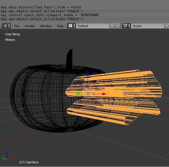Click the green Y-axis manipulator arrow

pos(78,94)
